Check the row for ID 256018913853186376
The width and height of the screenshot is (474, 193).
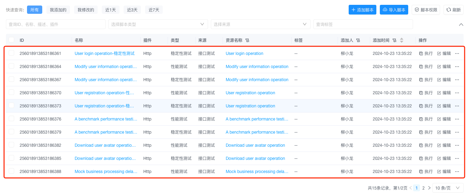pos(11,118)
